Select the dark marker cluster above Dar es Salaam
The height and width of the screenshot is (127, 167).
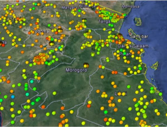pyautogui.click(x=120, y=36)
